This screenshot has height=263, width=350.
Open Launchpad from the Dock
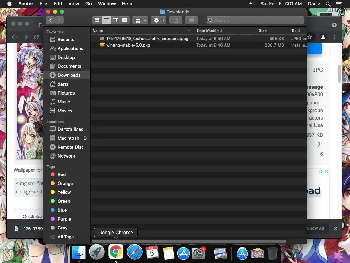pos(97,252)
